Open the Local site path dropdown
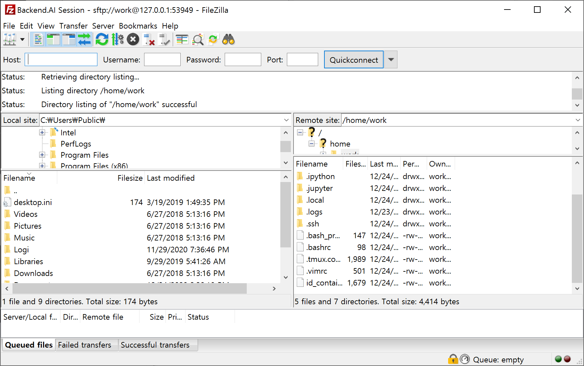Screen dimensions: 584x366 click(x=286, y=120)
